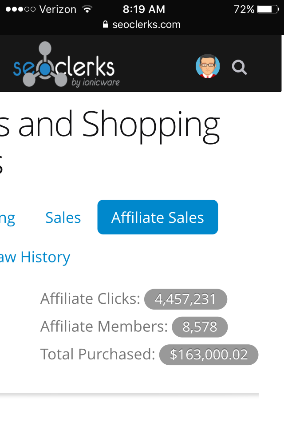Tap the search magnifier icon
Image resolution: width=284 pixels, height=427 pixels.
point(239,68)
